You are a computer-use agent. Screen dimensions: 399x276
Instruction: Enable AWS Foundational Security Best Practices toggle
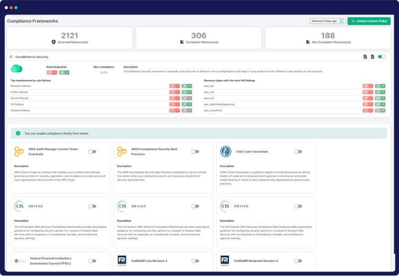195,152
